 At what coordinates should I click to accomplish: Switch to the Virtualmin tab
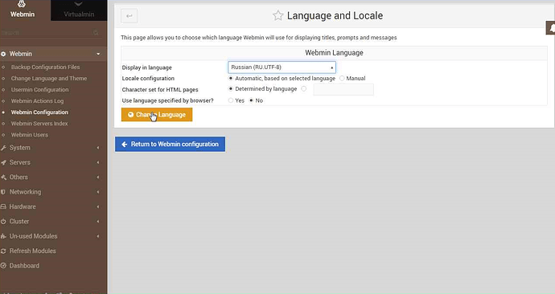[x=79, y=10]
